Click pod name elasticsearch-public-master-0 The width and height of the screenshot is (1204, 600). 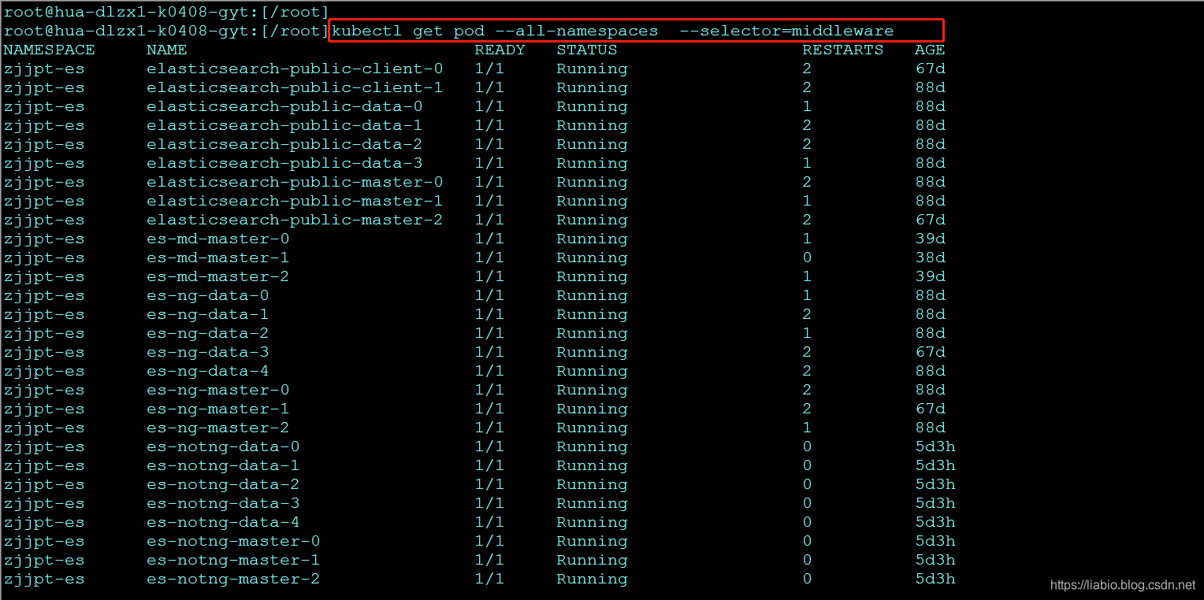click(x=295, y=182)
